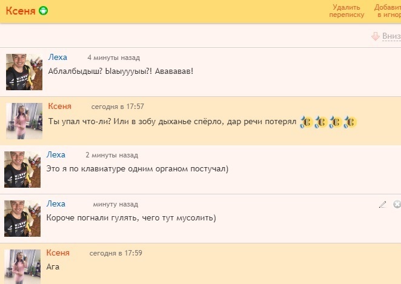401x284 pixels.
Task: Click the message 'Это я по клавиатуре одним органом постучал)'
Action: pyautogui.click(x=138, y=169)
